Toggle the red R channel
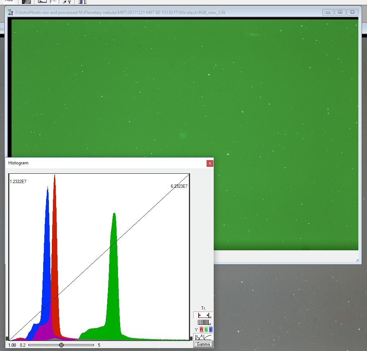The image size is (367, 351). (x=201, y=329)
